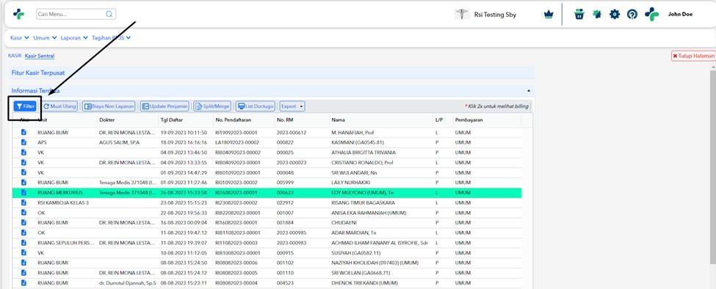
Task: Open Biaya Non Layanan
Action: pos(109,106)
